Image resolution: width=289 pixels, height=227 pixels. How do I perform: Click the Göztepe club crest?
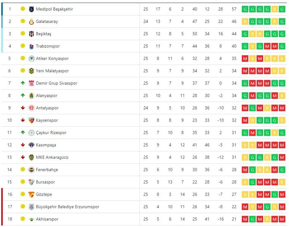point(31,195)
